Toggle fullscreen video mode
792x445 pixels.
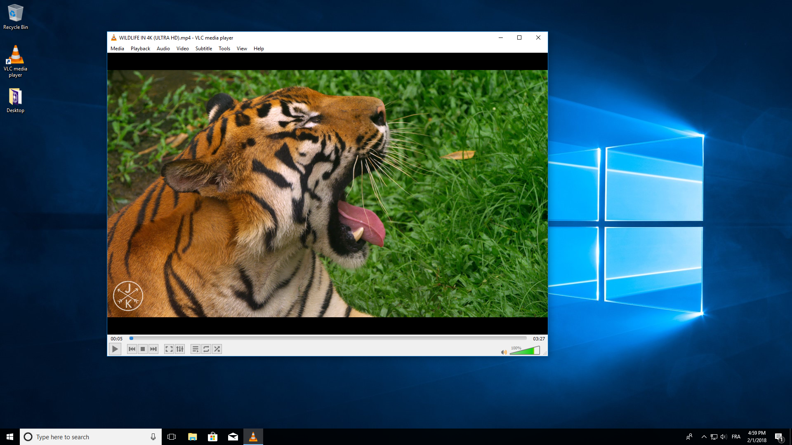coord(169,349)
